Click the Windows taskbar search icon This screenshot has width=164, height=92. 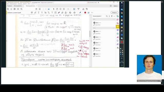pos(122,6)
